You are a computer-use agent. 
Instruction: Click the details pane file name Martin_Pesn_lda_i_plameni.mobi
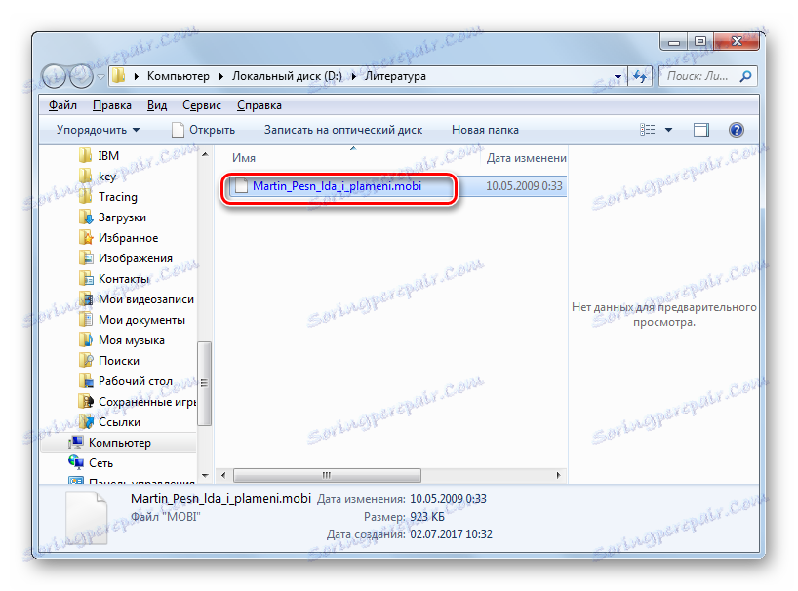(x=220, y=499)
